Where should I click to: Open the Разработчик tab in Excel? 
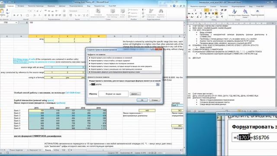coord(99,6)
